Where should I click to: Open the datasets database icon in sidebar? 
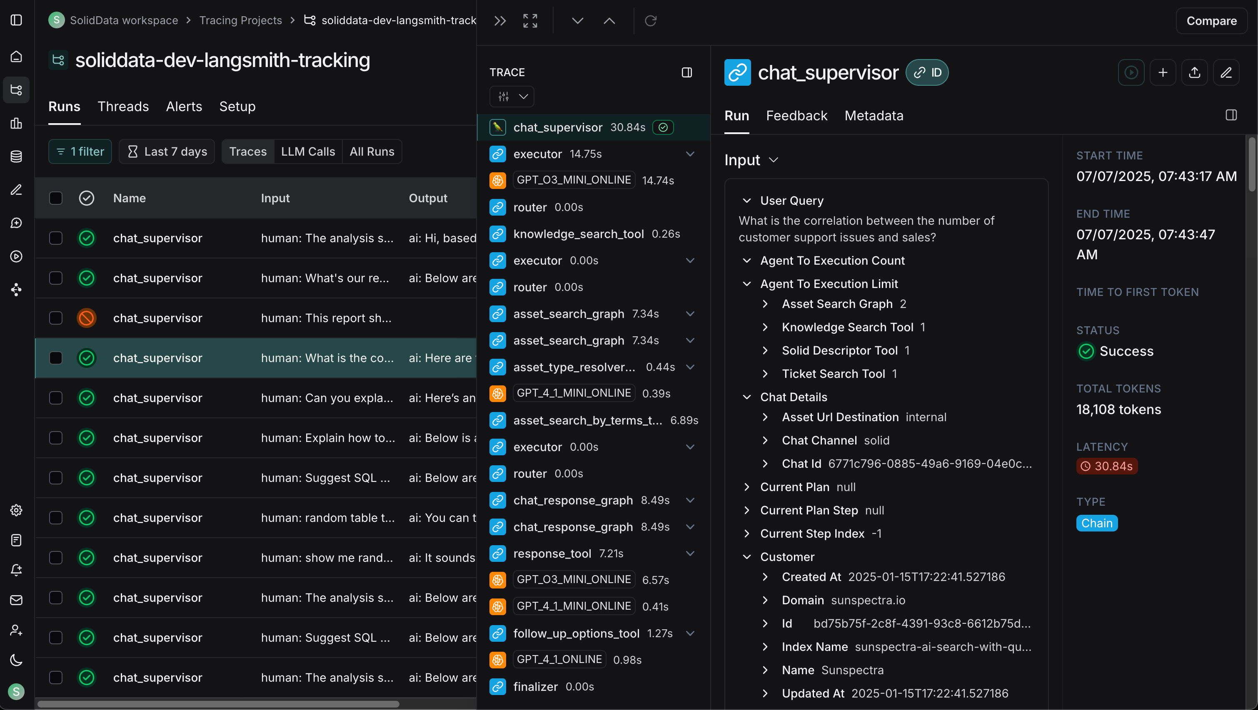pos(16,156)
